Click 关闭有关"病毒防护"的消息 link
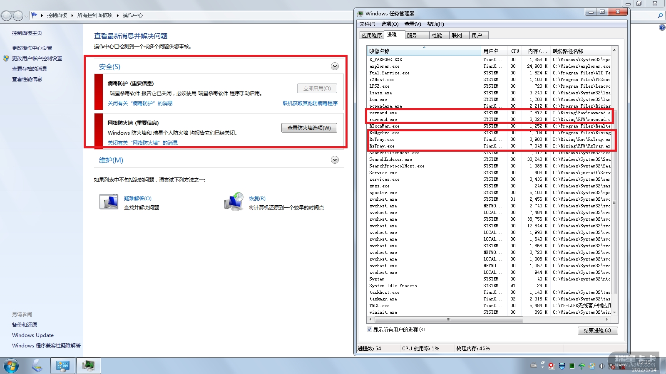 [140, 103]
